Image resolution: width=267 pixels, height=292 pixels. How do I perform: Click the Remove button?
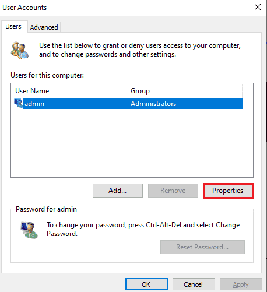coord(173,191)
